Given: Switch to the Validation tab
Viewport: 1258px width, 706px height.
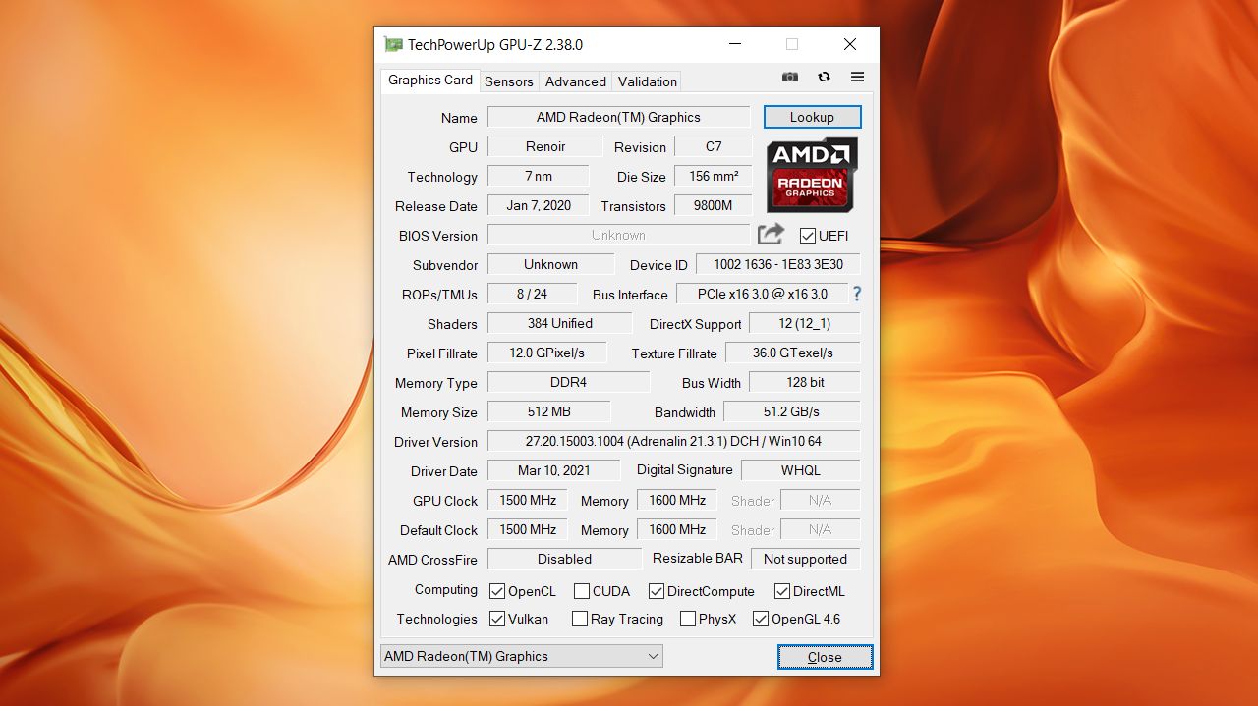Looking at the screenshot, I should [647, 81].
